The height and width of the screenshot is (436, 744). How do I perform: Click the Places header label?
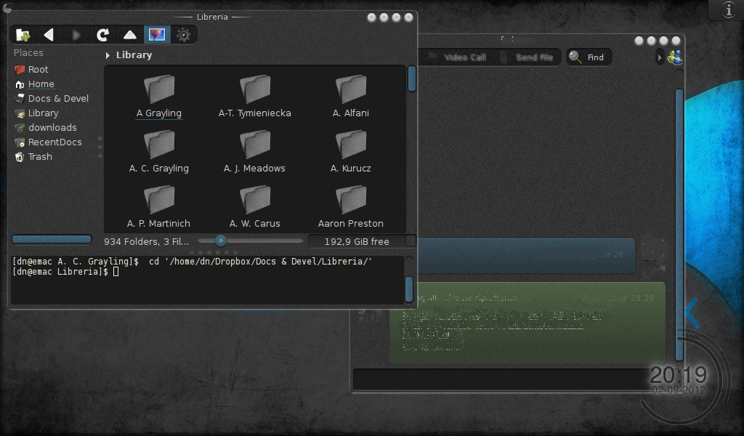coord(28,52)
